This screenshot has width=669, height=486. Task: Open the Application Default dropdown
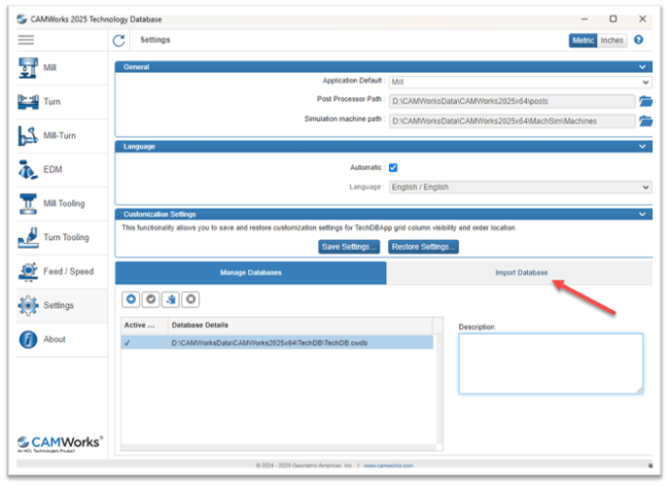(x=520, y=82)
